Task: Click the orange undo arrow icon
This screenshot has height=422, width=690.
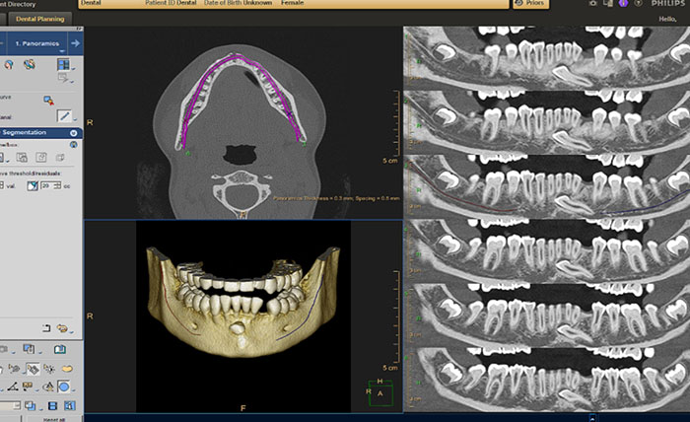Action: coord(62,328)
